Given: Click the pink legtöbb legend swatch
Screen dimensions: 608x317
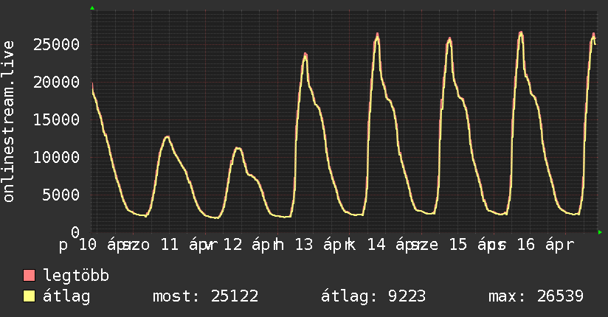Looking at the screenshot, I should click(x=29, y=275).
